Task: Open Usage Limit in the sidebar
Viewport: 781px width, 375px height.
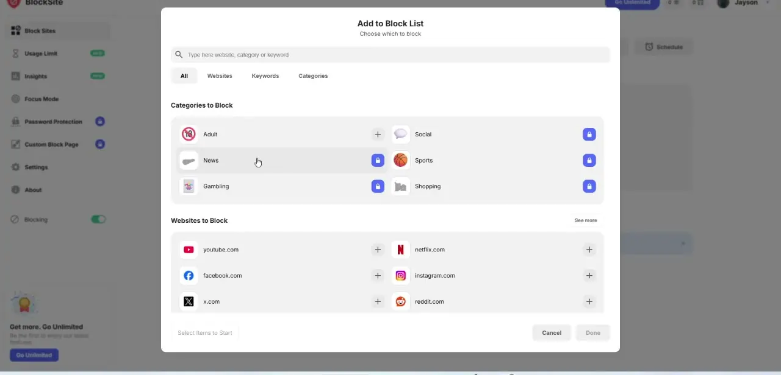Action: click(x=58, y=54)
